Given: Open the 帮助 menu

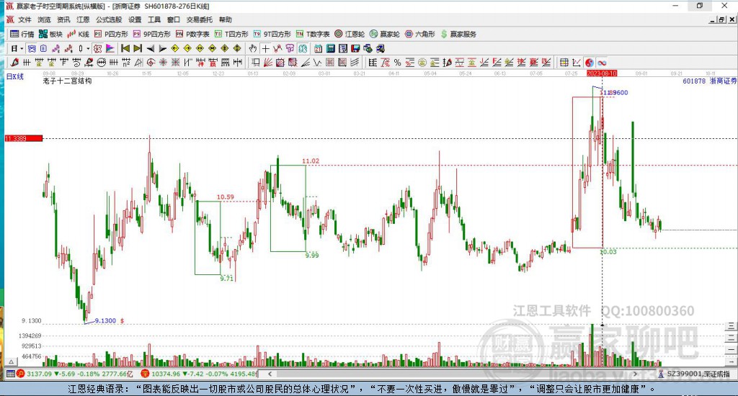Looking at the screenshot, I should pos(225,19).
